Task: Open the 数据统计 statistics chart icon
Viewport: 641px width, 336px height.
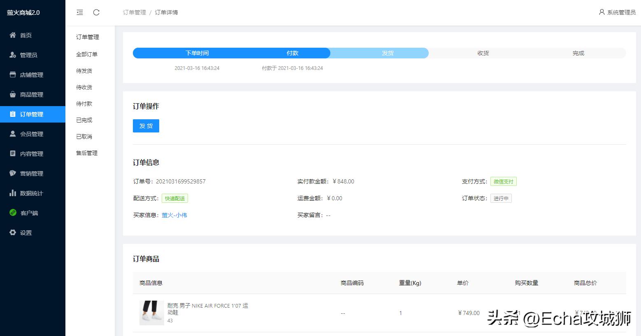Action: click(x=13, y=193)
